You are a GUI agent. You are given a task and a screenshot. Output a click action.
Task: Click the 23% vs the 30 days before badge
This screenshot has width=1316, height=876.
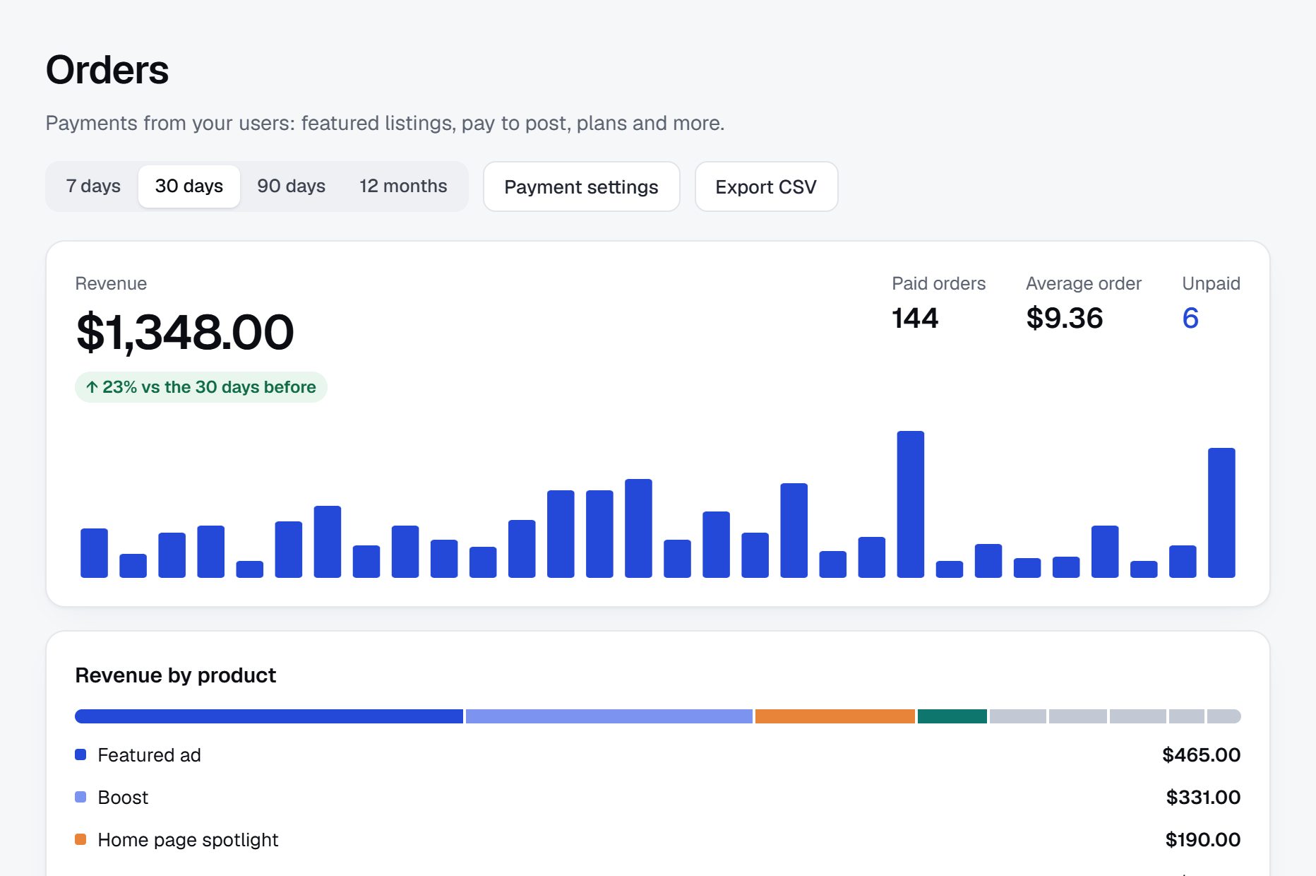click(x=201, y=387)
